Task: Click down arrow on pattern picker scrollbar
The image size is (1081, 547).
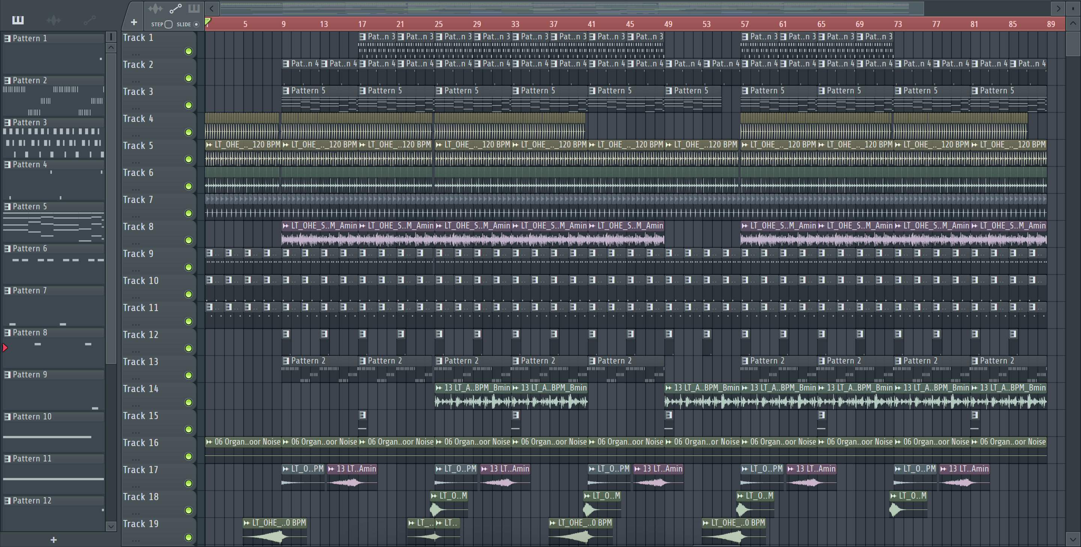Action: [x=111, y=526]
